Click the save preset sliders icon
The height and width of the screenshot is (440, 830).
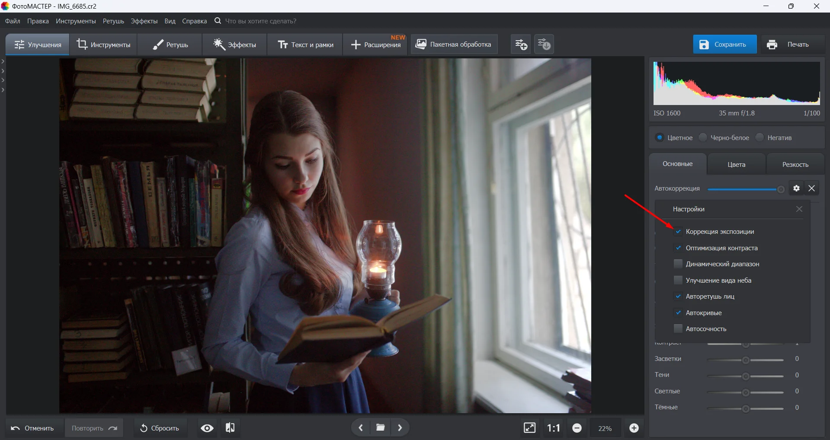[544, 44]
